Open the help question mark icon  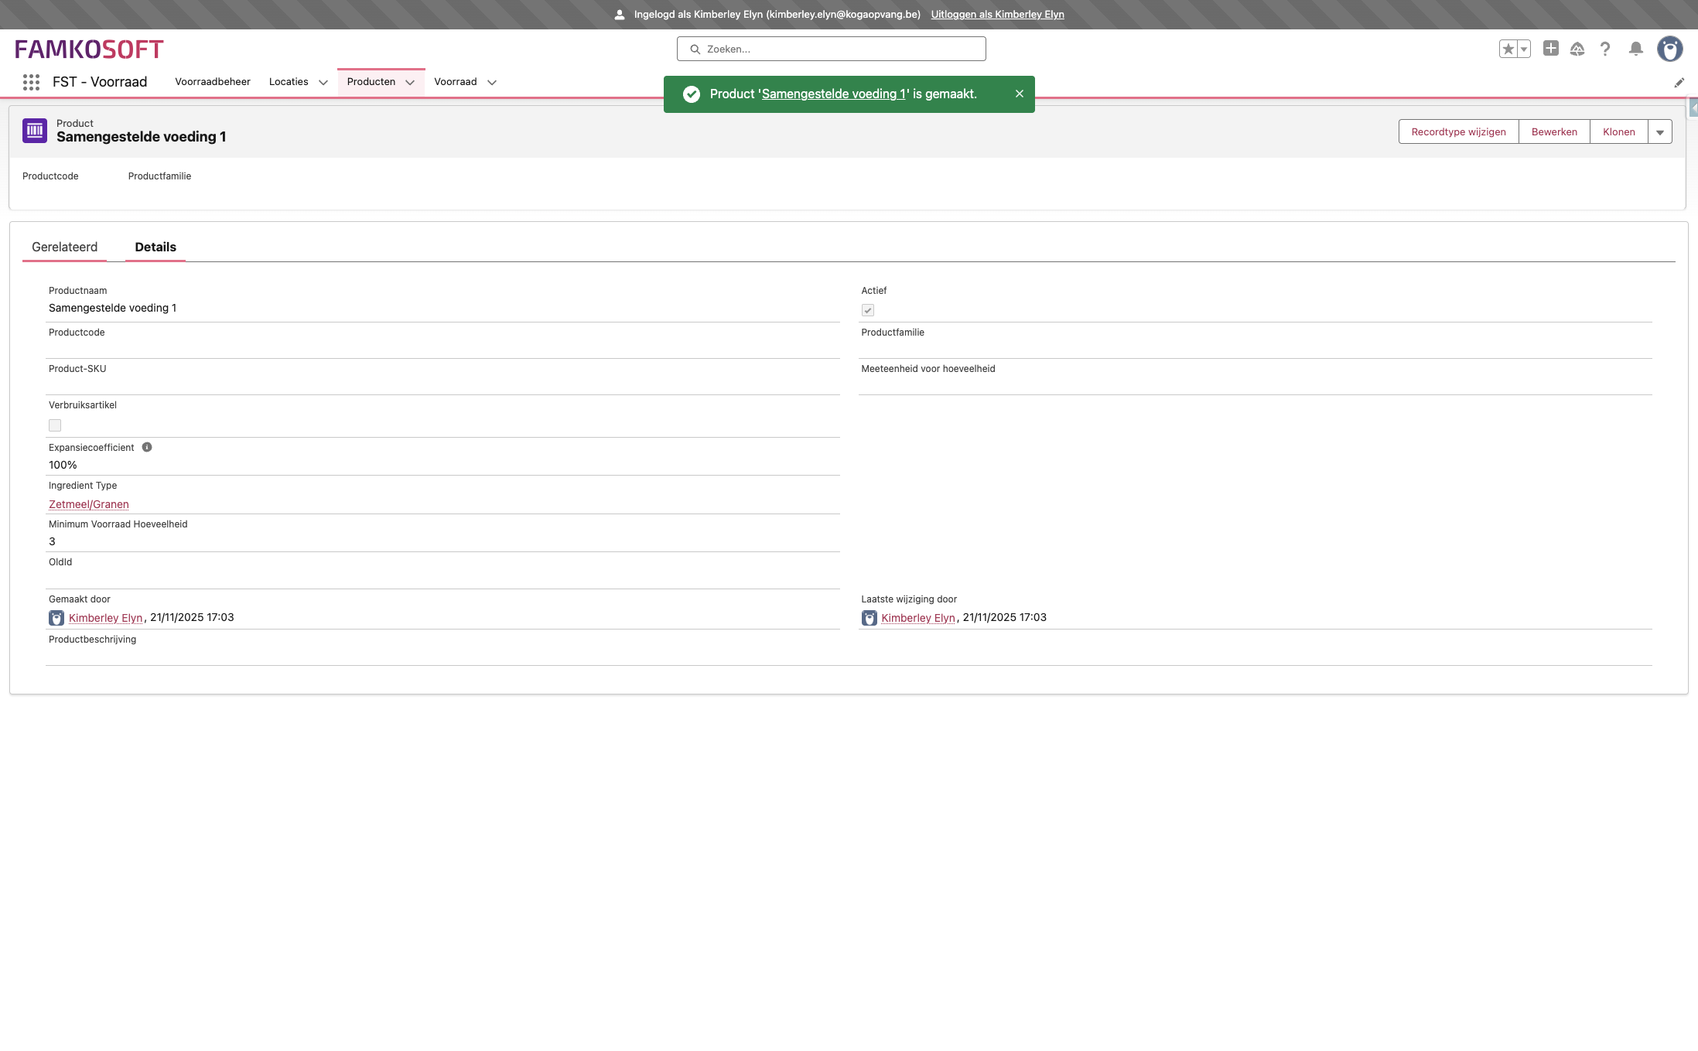tap(1605, 49)
